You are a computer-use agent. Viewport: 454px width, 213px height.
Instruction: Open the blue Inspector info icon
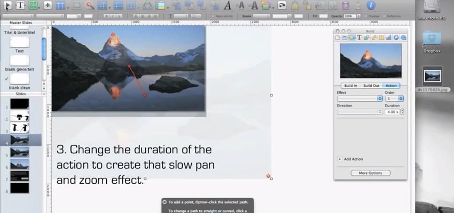pos(371,5)
